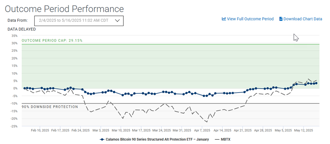Click the Feb 17, 2025 axis label

60,130
